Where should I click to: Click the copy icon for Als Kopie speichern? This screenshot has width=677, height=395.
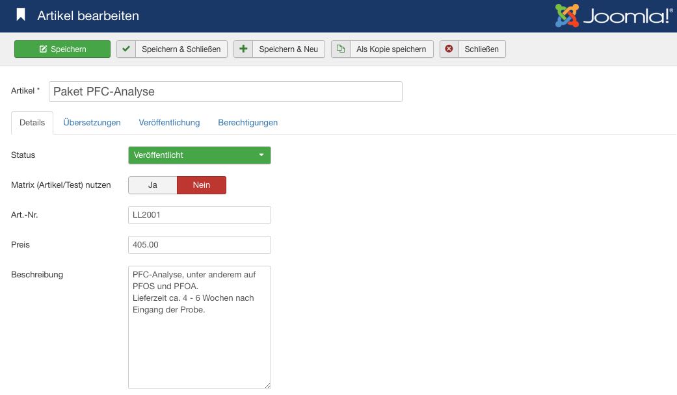click(x=341, y=49)
